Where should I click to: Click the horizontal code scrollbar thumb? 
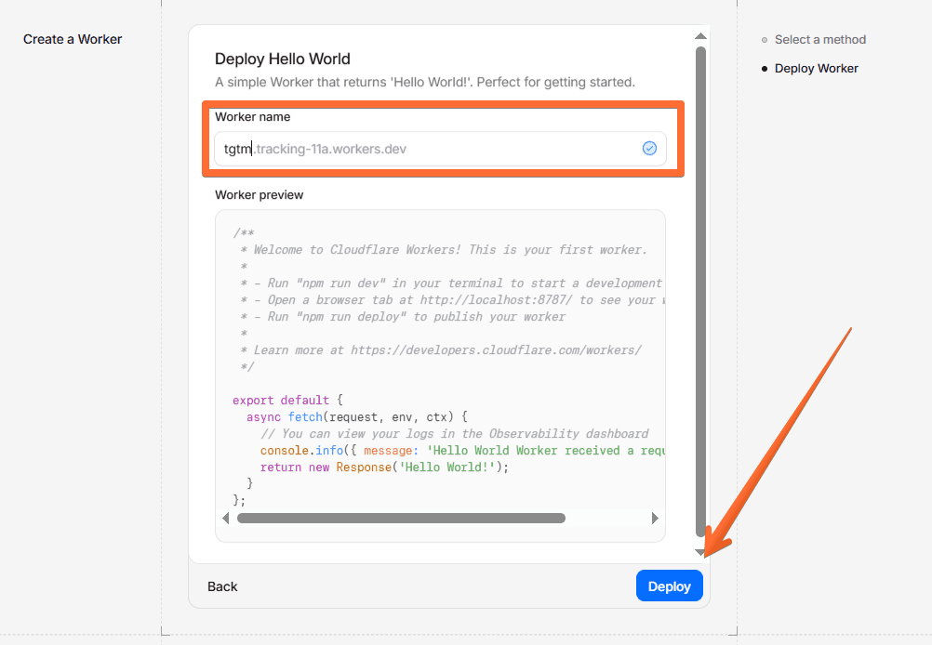point(401,519)
